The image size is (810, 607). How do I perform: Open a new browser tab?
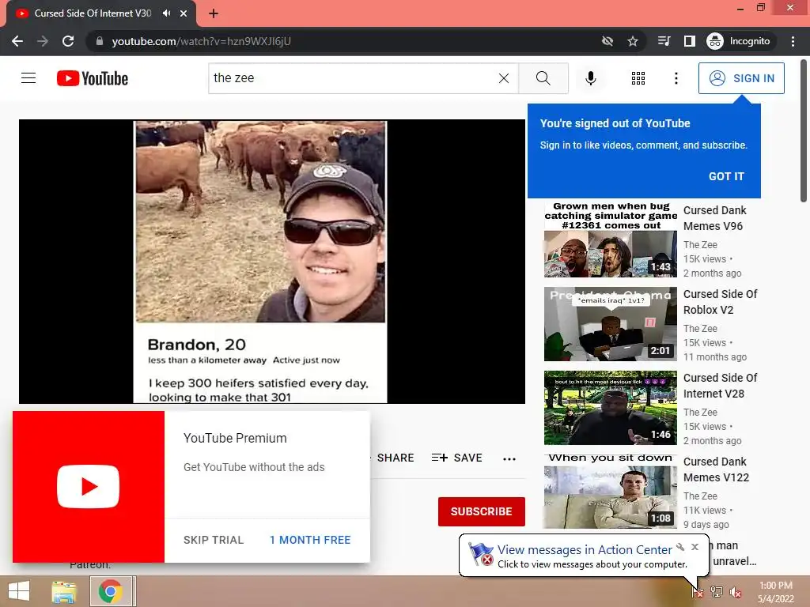point(214,13)
